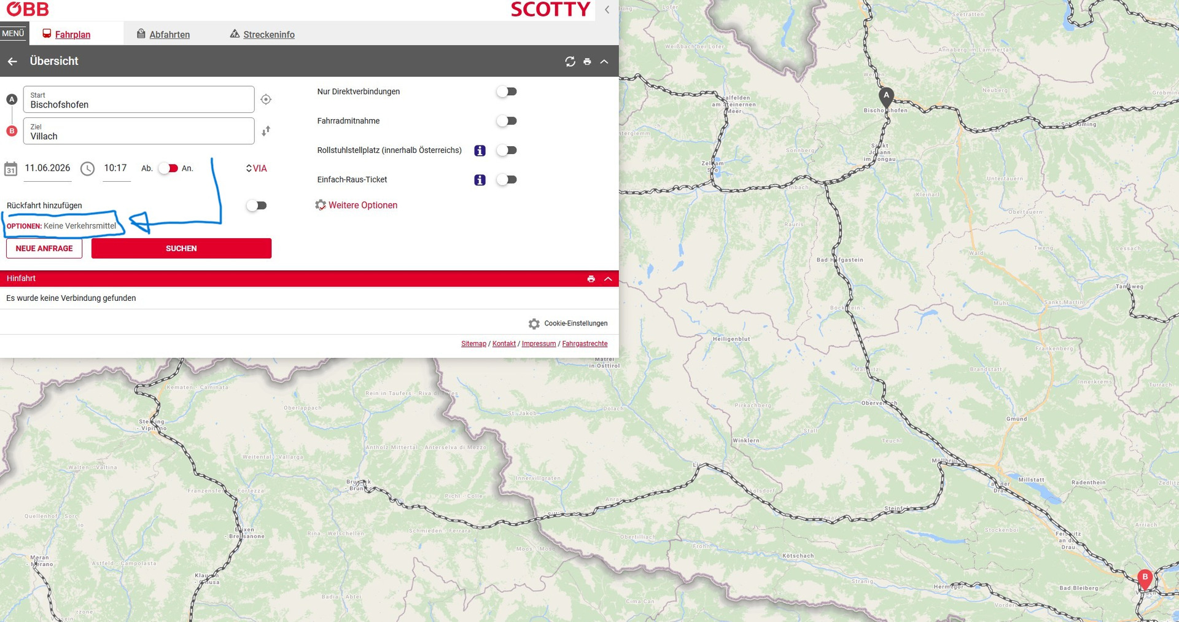Open the calendar date picker icon
Viewport: 1179px width, 622px height.
click(x=10, y=169)
